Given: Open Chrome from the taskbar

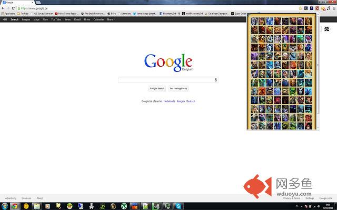Looking at the screenshot, I should pos(15,206).
